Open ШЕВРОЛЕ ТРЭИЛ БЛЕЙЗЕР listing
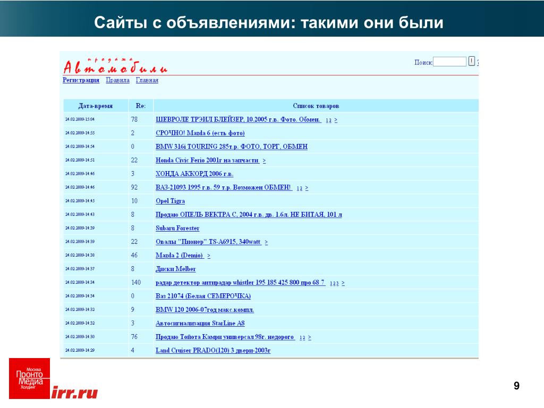The height and width of the screenshot is (408, 544). pyautogui.click(x=239, y=120)
